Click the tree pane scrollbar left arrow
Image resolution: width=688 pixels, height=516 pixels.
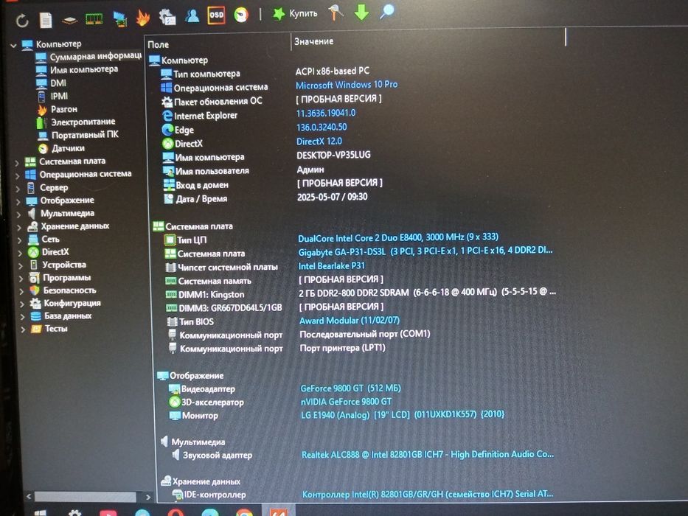[x=29, y=496]
